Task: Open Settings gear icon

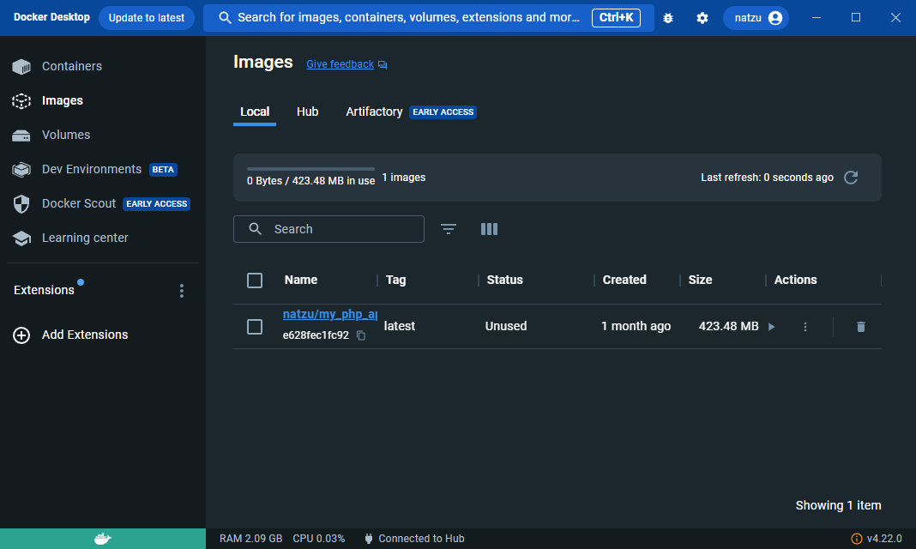Action: coord(702,18)
